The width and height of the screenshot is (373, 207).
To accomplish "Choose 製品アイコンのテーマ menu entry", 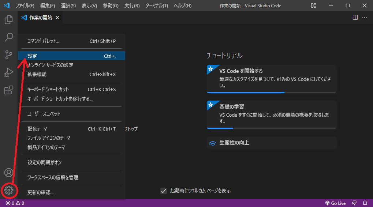I will click(x=71, y=147).
